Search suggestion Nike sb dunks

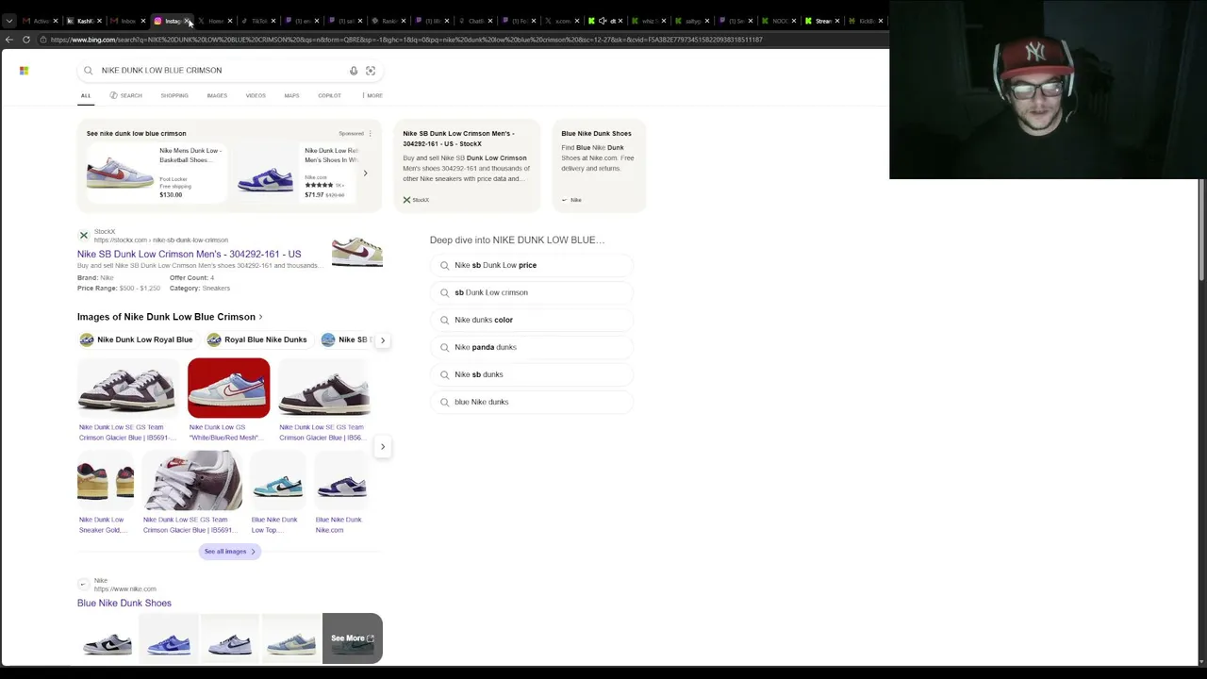click(x=531, y=374)
